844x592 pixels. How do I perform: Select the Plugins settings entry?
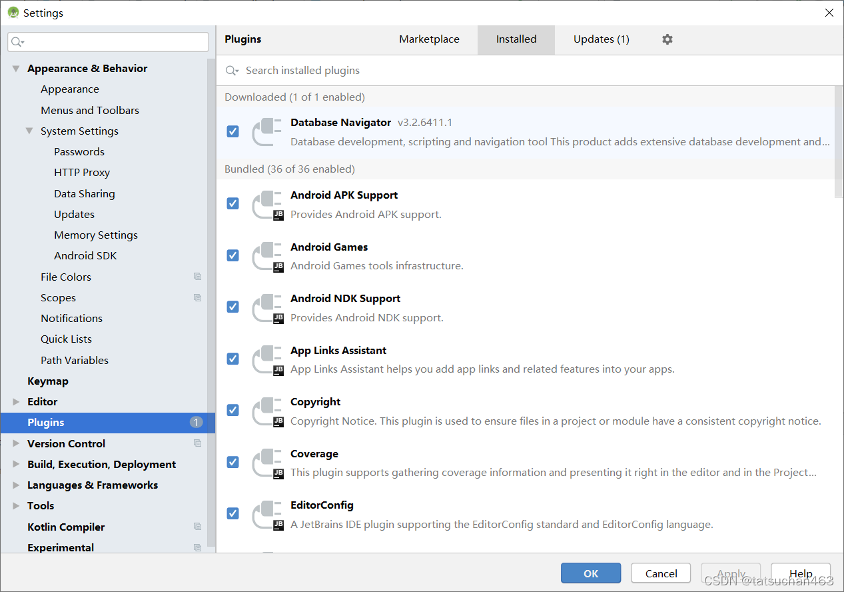[107, 422]
